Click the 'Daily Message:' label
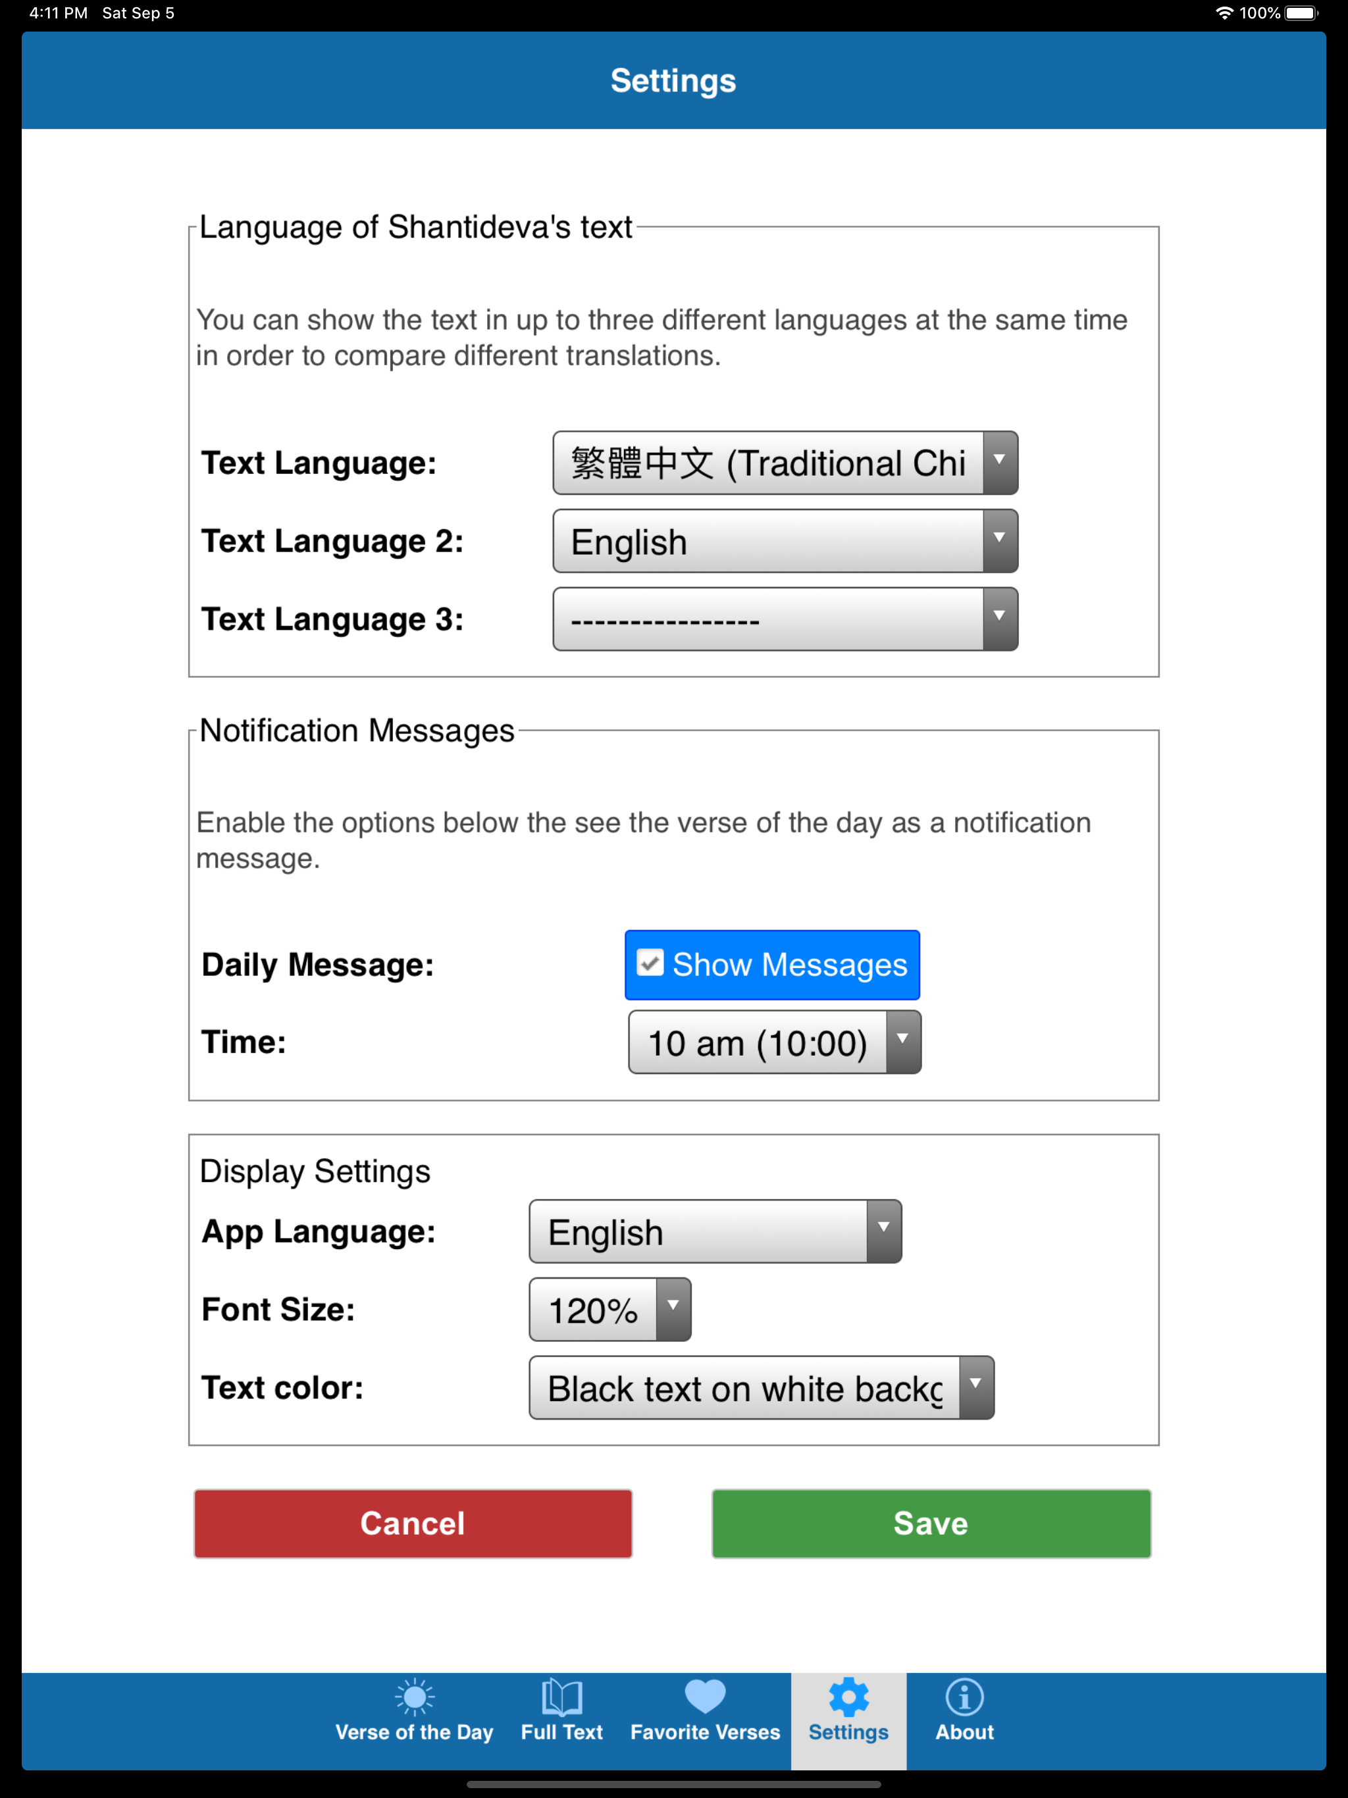Screen dimensions: 1348x1798 (318, 965)
